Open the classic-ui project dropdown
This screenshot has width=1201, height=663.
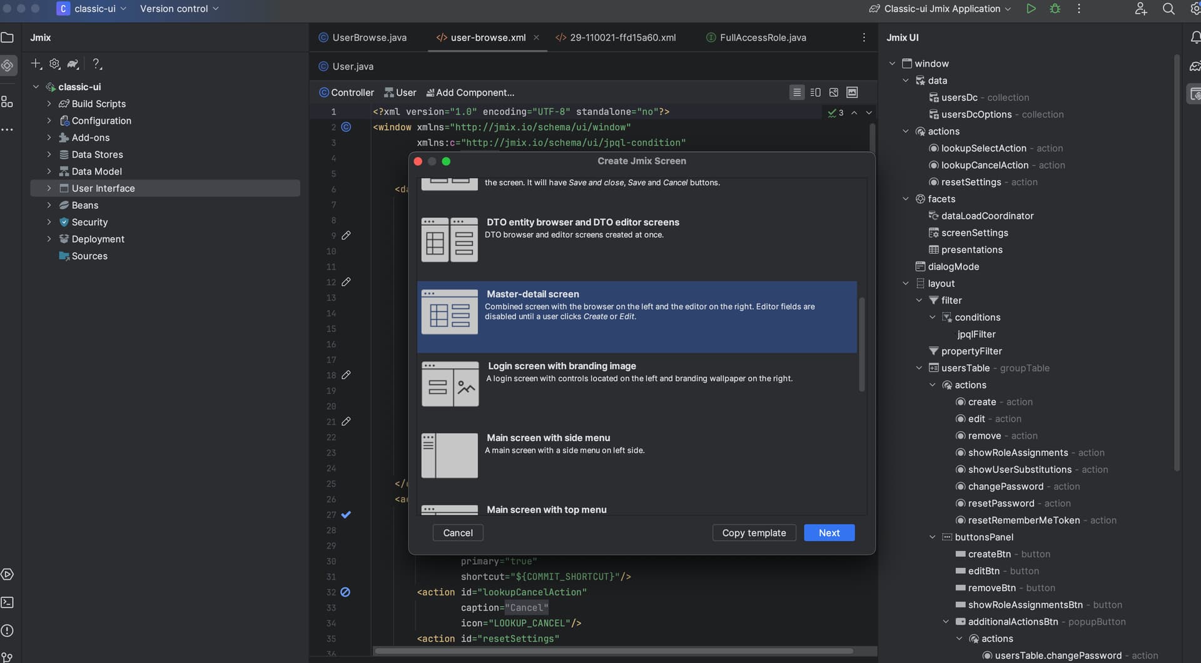click(x=92, y=9)
